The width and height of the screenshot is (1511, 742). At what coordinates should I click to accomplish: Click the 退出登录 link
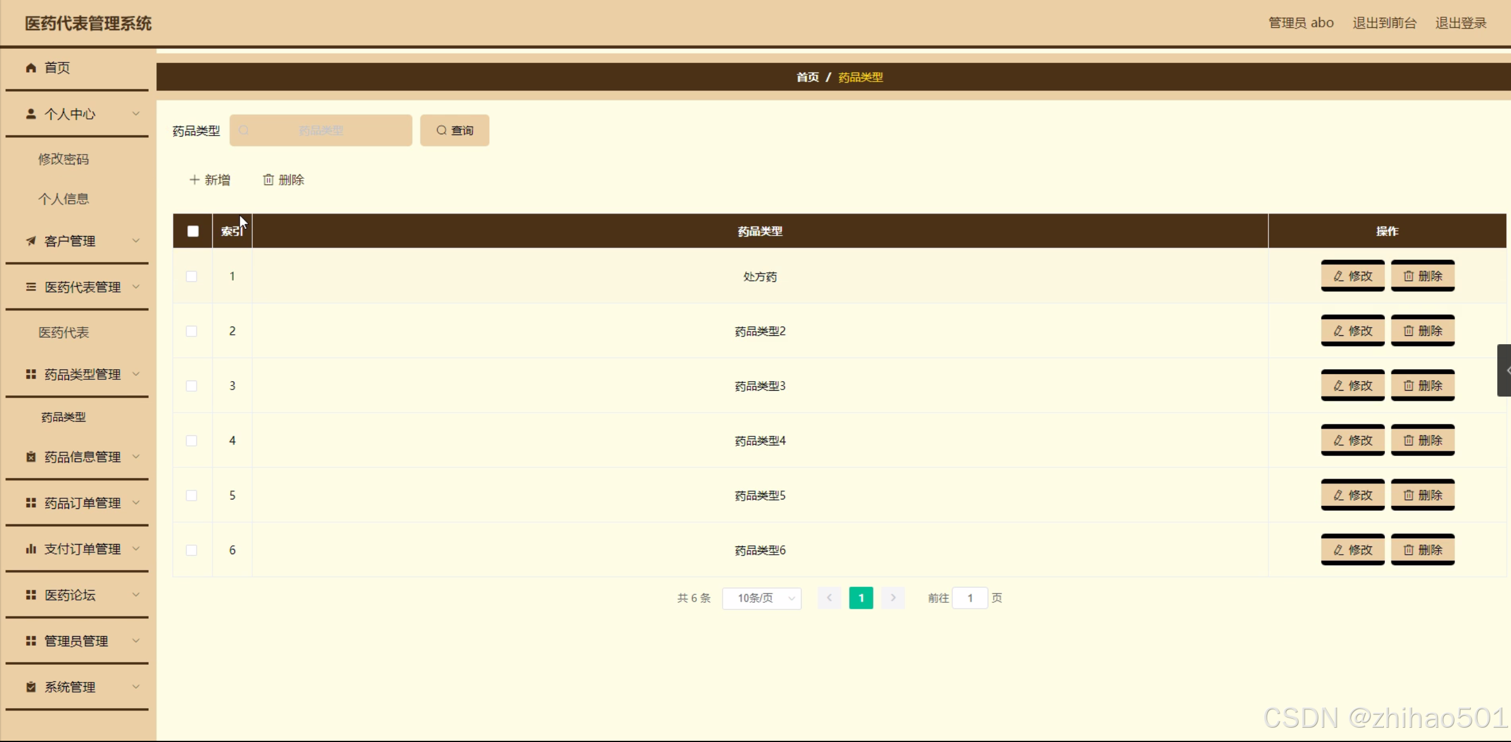tap(1460, 23)
